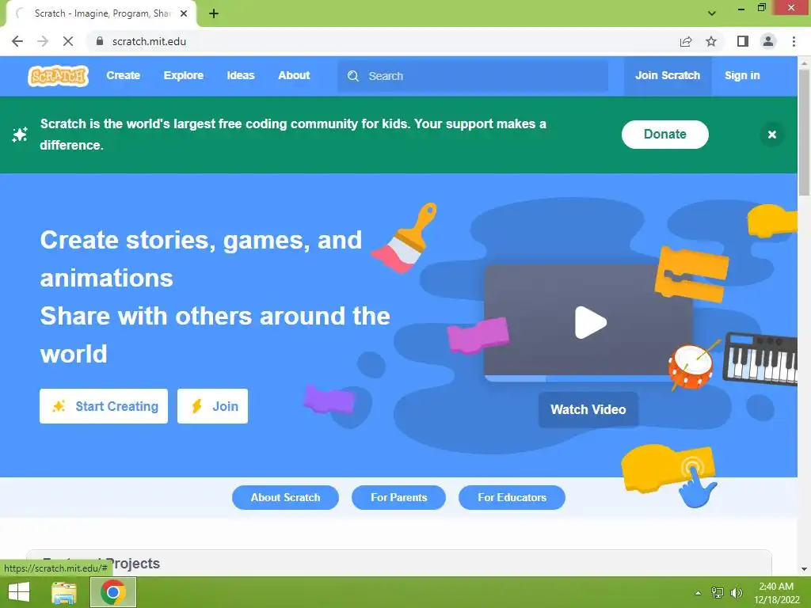The image size is (811, 608).
Task: Play the intro video
Action: 589,322
